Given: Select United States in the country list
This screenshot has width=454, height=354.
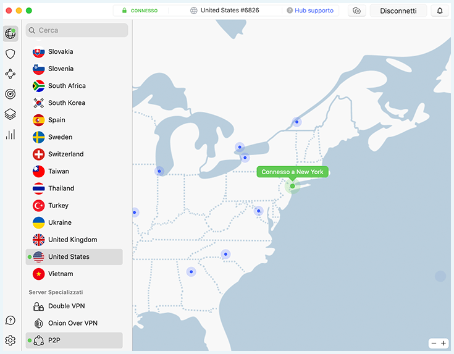Looking at the screenshot, I should click(74, 257).
